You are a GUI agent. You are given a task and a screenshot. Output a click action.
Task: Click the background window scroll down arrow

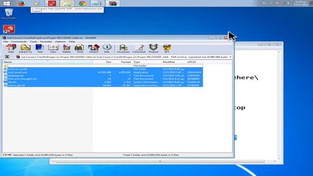click(x=279, y=158)
